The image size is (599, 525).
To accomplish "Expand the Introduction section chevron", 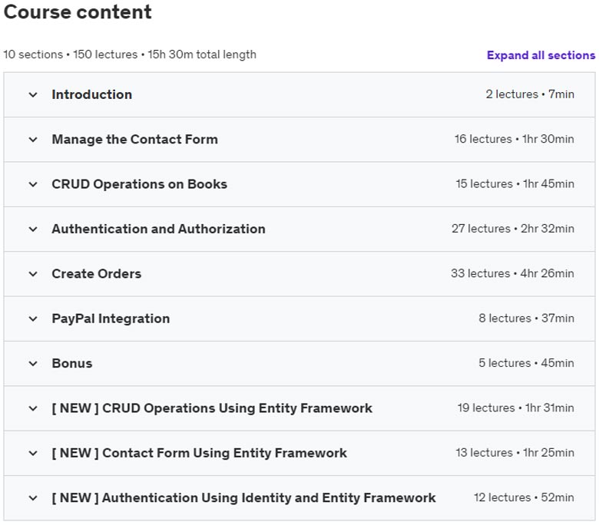I will pyautogui.click(x=33, y=94).
